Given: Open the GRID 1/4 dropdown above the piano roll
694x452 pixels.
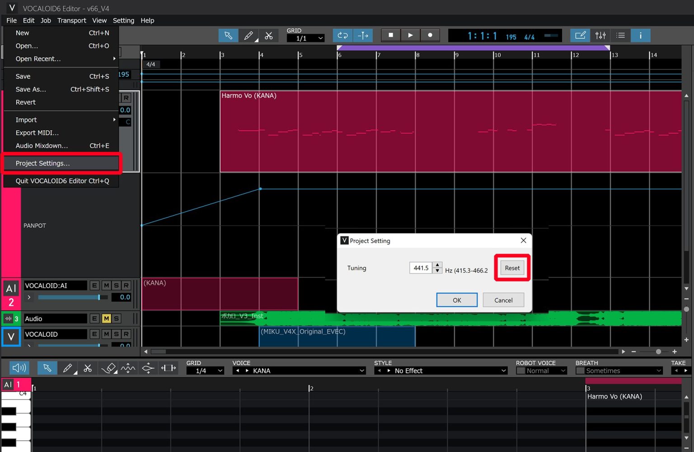Looking at the screenshot, I should pos(206,371).
